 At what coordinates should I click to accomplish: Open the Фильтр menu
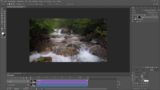(x=41, y=1)
